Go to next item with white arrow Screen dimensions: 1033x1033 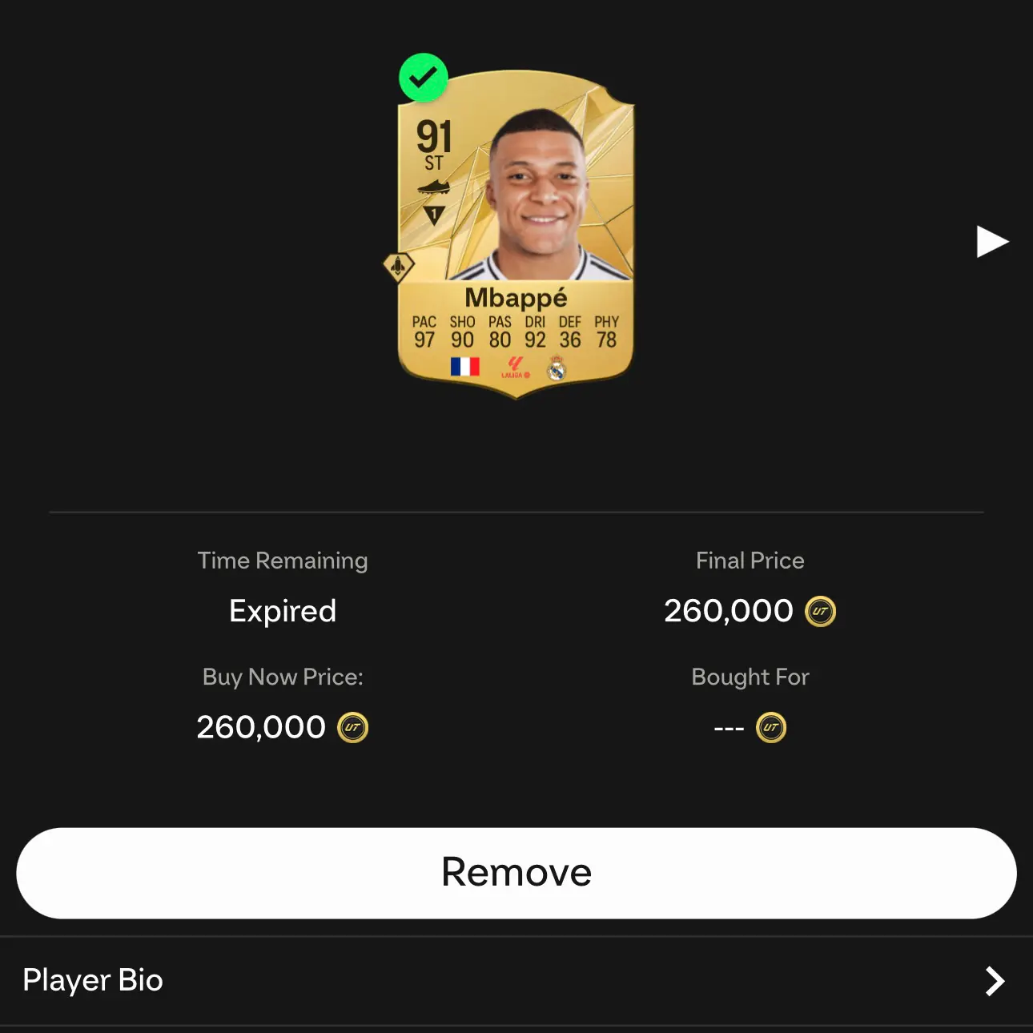(x=992, y=242)
